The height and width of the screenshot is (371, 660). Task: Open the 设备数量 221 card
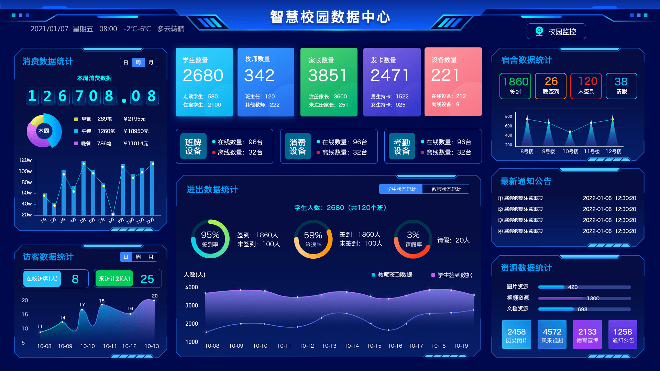(x=453, y=82)
